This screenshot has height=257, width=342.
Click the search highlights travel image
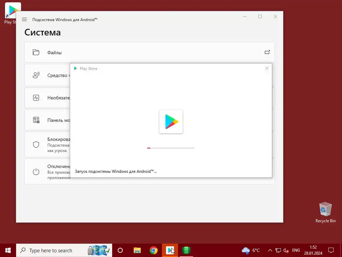click(x=99, y=250)
